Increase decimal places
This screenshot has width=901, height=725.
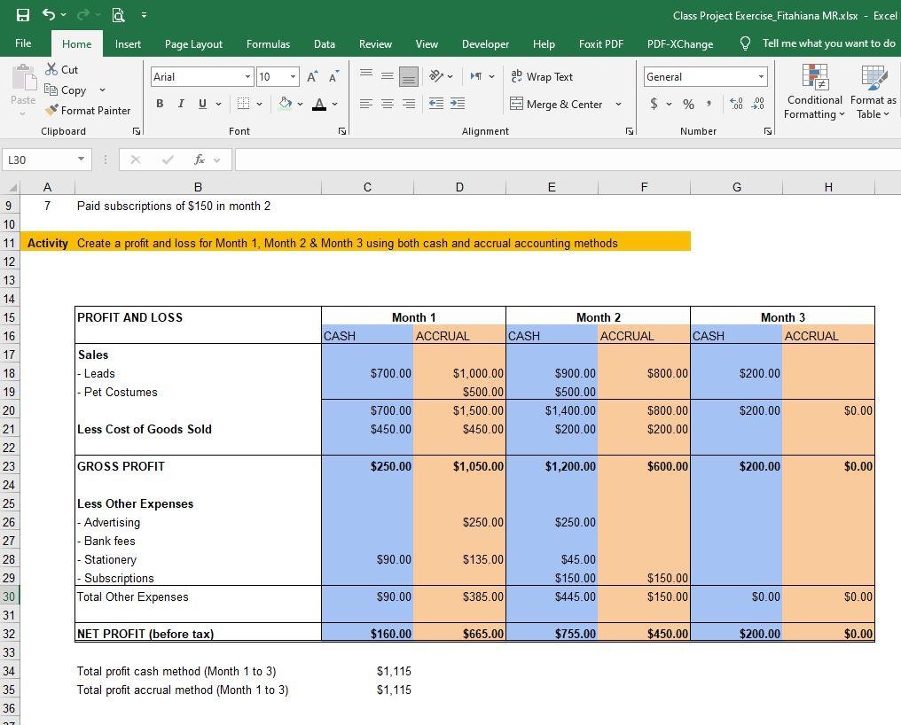pyautogui.click(x=736, y=104)
